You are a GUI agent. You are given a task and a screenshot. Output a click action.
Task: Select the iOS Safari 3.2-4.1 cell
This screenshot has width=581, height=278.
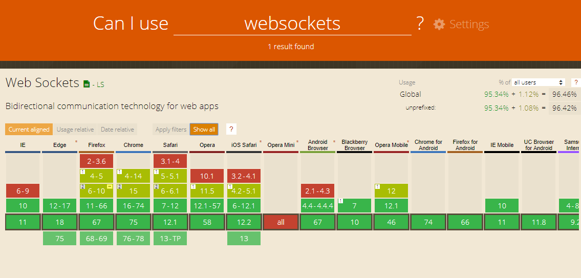[244, 176]
